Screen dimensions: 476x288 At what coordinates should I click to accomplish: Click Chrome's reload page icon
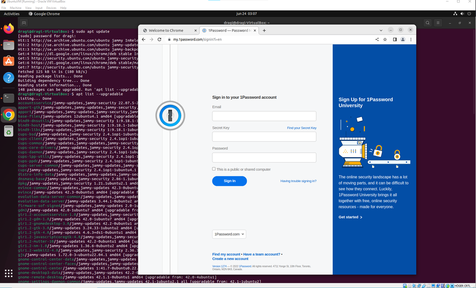pos(159,40)
